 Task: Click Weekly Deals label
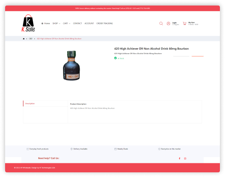coord(122,149)
